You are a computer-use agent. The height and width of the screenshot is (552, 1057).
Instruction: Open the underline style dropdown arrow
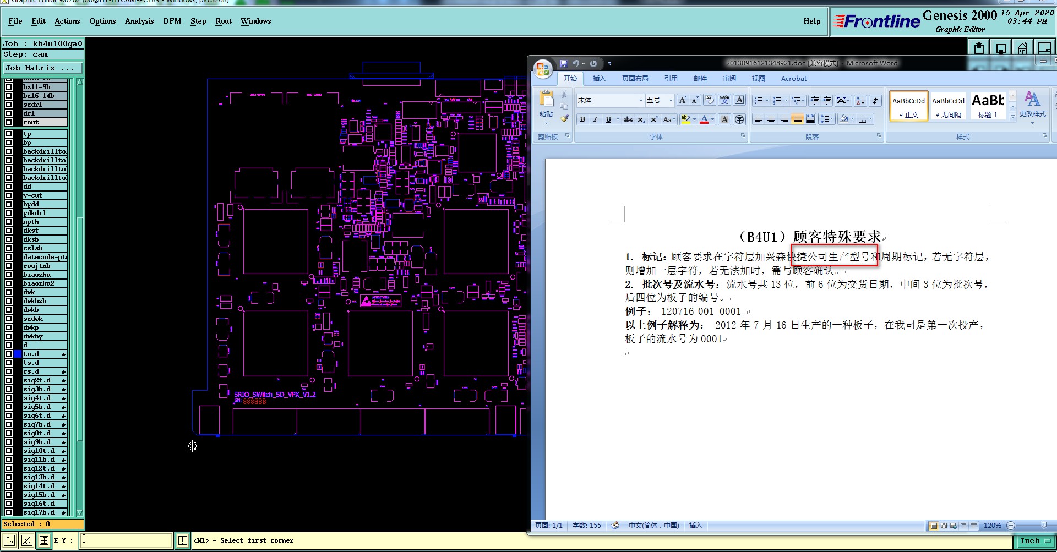[x=618, y=119]
